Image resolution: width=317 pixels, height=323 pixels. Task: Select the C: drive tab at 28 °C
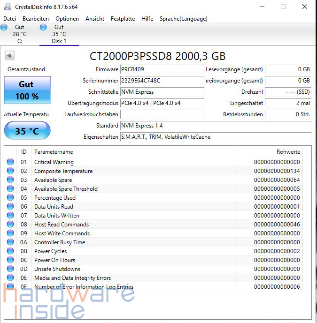[x=20, y=34]
